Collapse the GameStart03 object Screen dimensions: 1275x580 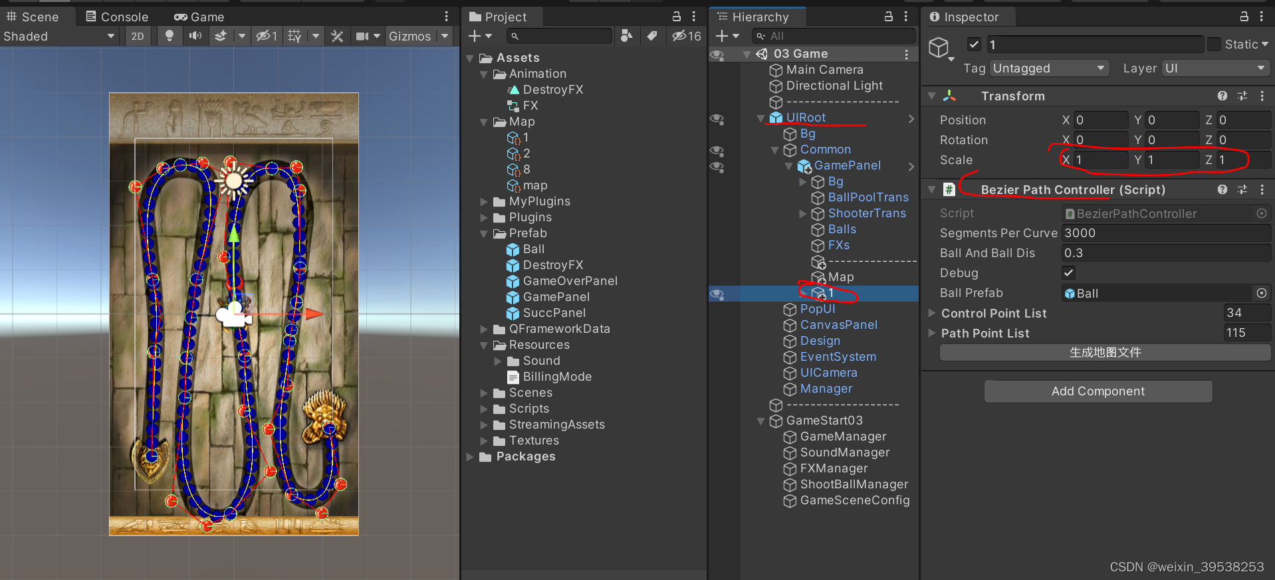pos(761,421)
